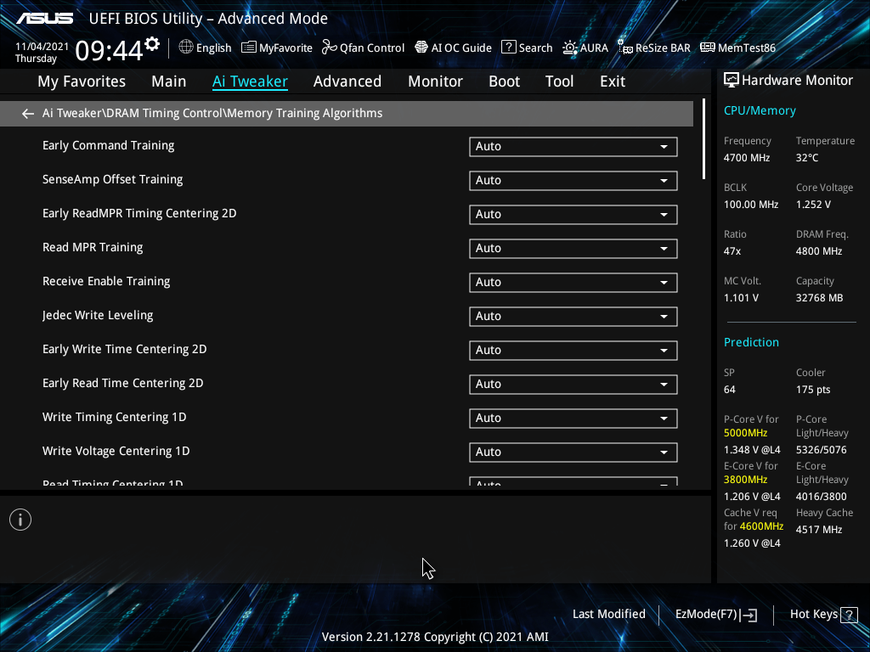Click the Hot Keys question icon
The width and height of the screenshot is (870, 652).
[849, 615]
